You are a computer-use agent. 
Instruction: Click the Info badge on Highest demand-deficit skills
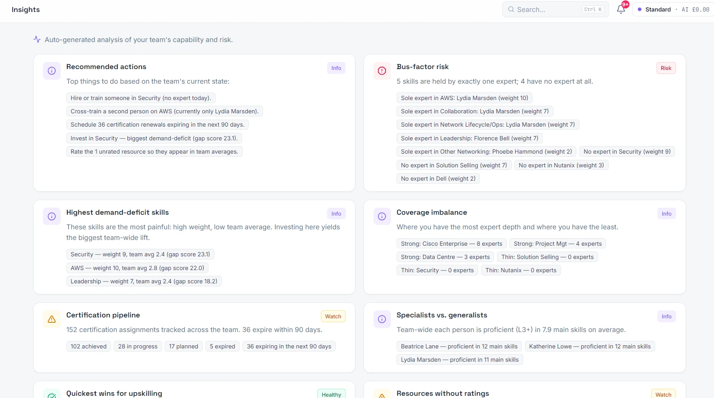click(336, 214)
